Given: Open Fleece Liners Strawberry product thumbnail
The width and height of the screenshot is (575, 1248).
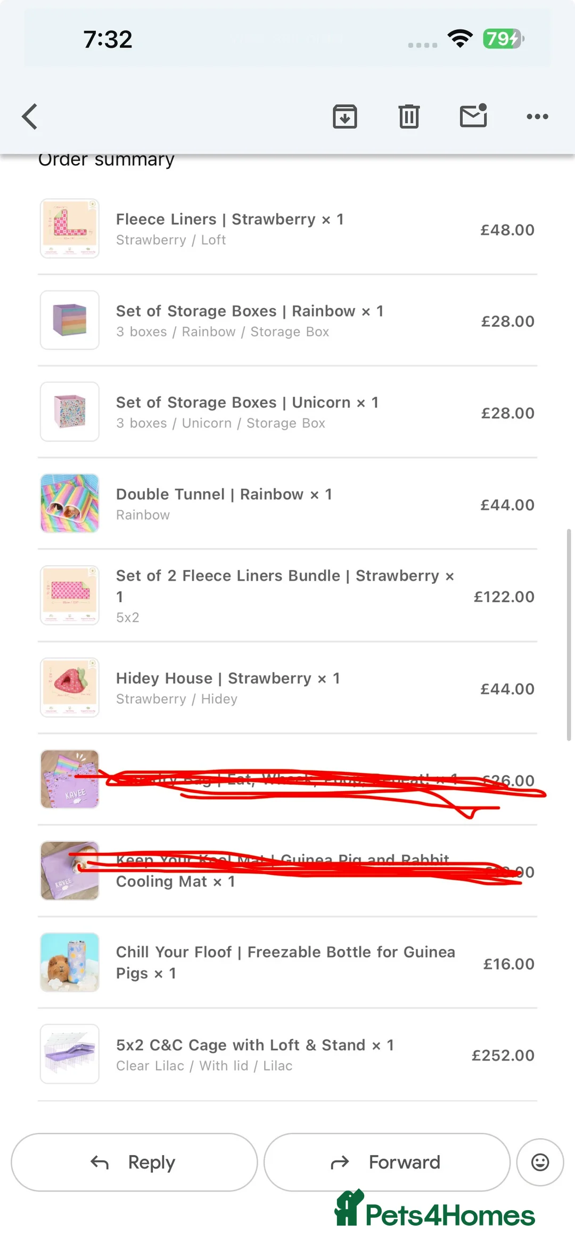Looking at the screenshot, I should coord(70,229).
